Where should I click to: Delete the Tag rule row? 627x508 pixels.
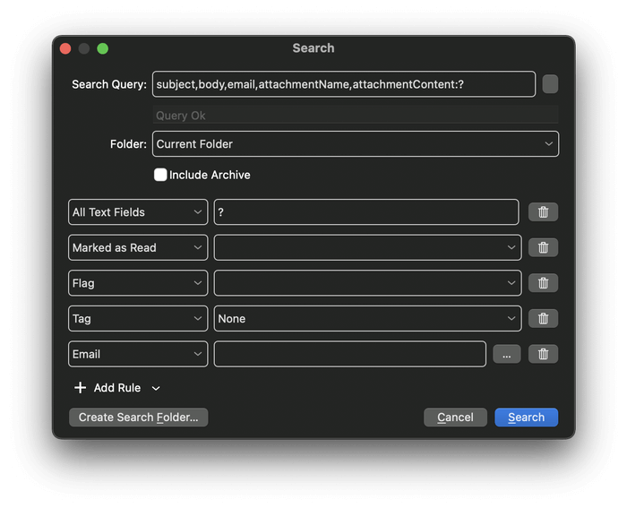(543, 318)
